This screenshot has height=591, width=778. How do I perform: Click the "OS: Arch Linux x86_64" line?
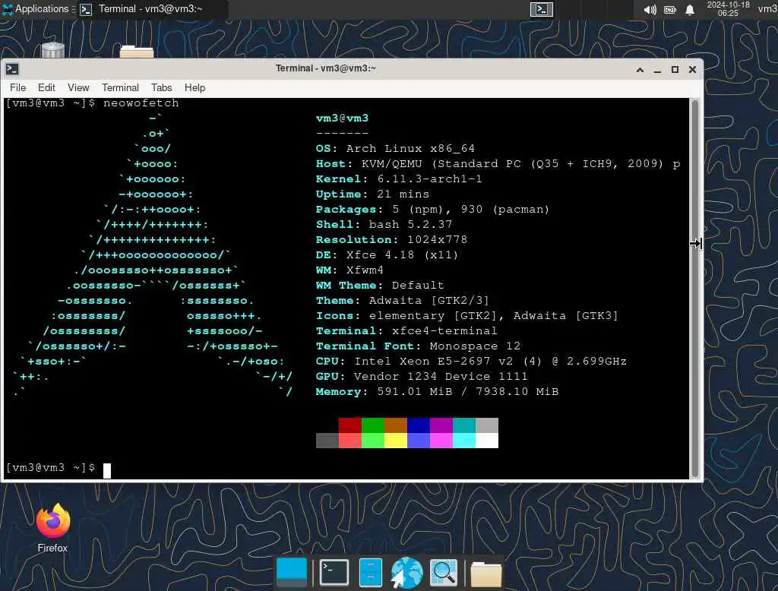click(395, 148)
